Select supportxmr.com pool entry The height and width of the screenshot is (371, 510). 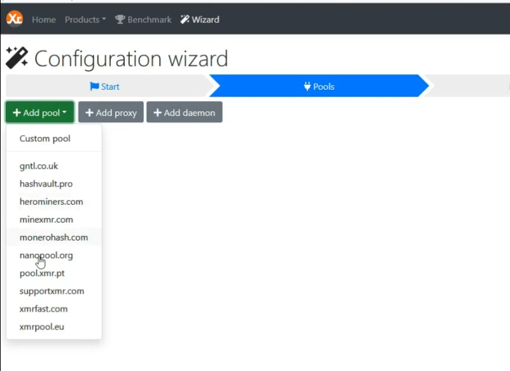click(54, 291)
